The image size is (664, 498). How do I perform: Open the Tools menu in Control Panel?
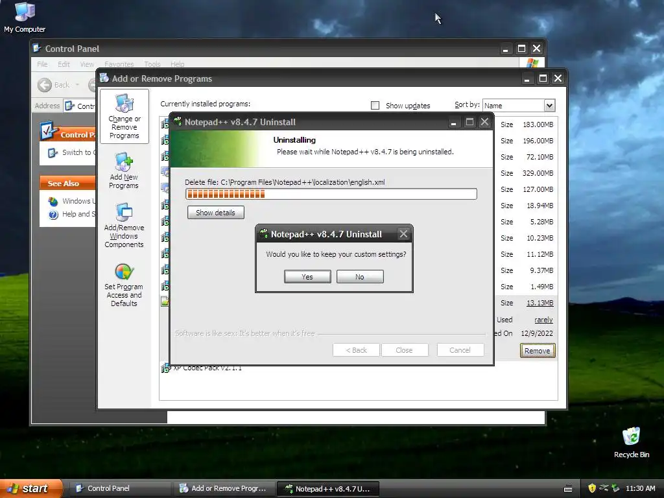[x=152, y=64]
